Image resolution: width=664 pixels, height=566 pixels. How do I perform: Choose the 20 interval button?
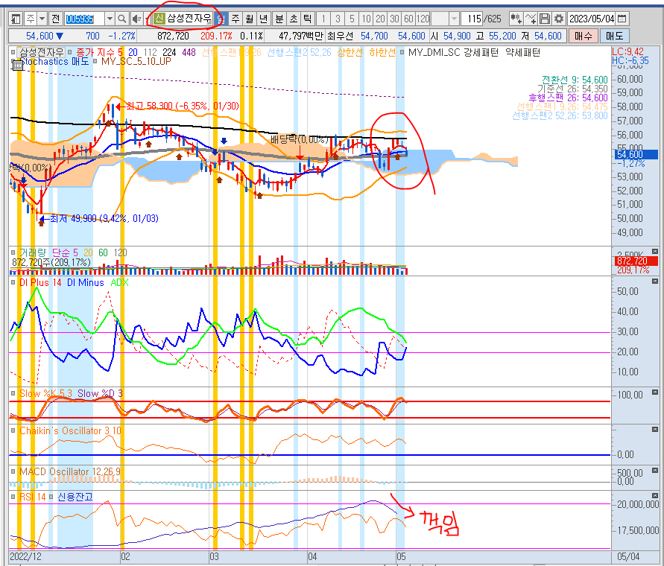[x=380, y=19]
